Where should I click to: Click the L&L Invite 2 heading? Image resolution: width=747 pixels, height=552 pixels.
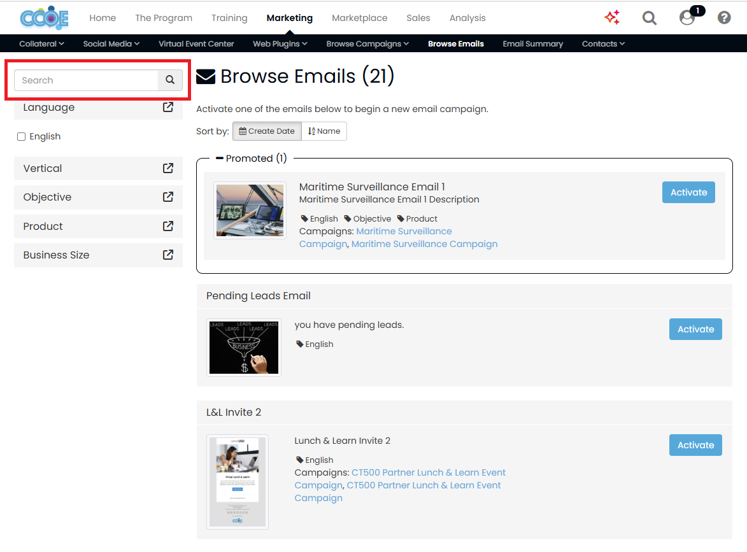[x=234, y=413]
